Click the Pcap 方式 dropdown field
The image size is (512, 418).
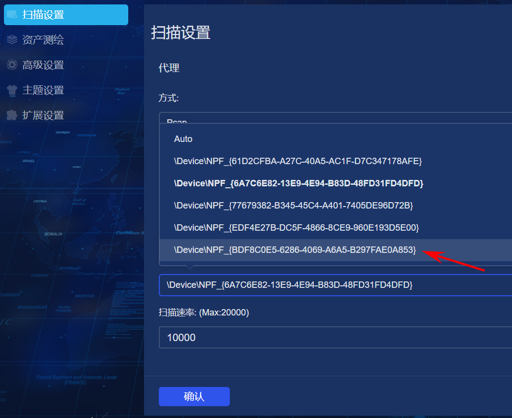coord(335,117)
